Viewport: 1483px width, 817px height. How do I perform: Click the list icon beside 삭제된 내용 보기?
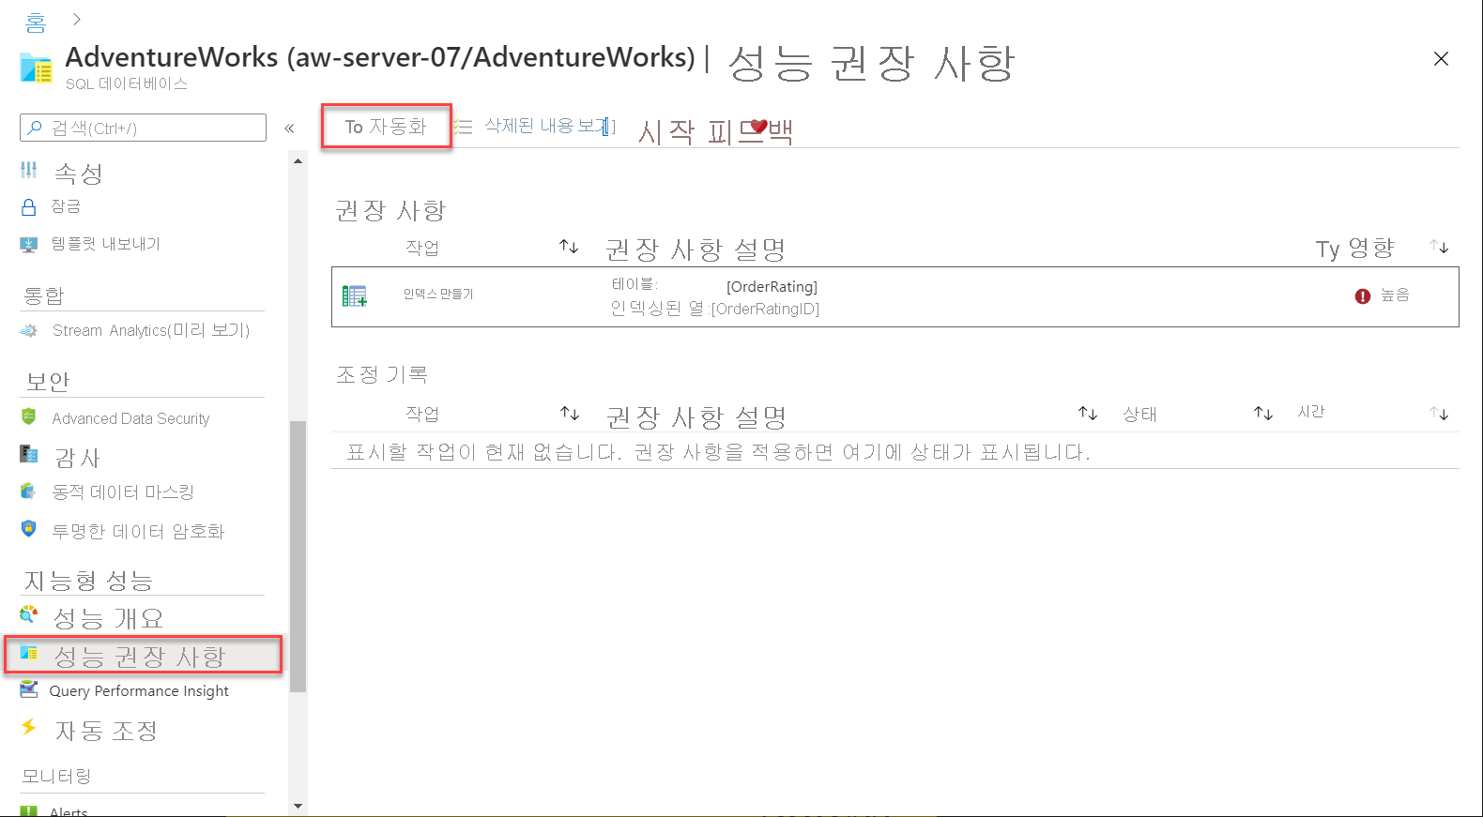(x=464, y=127)
